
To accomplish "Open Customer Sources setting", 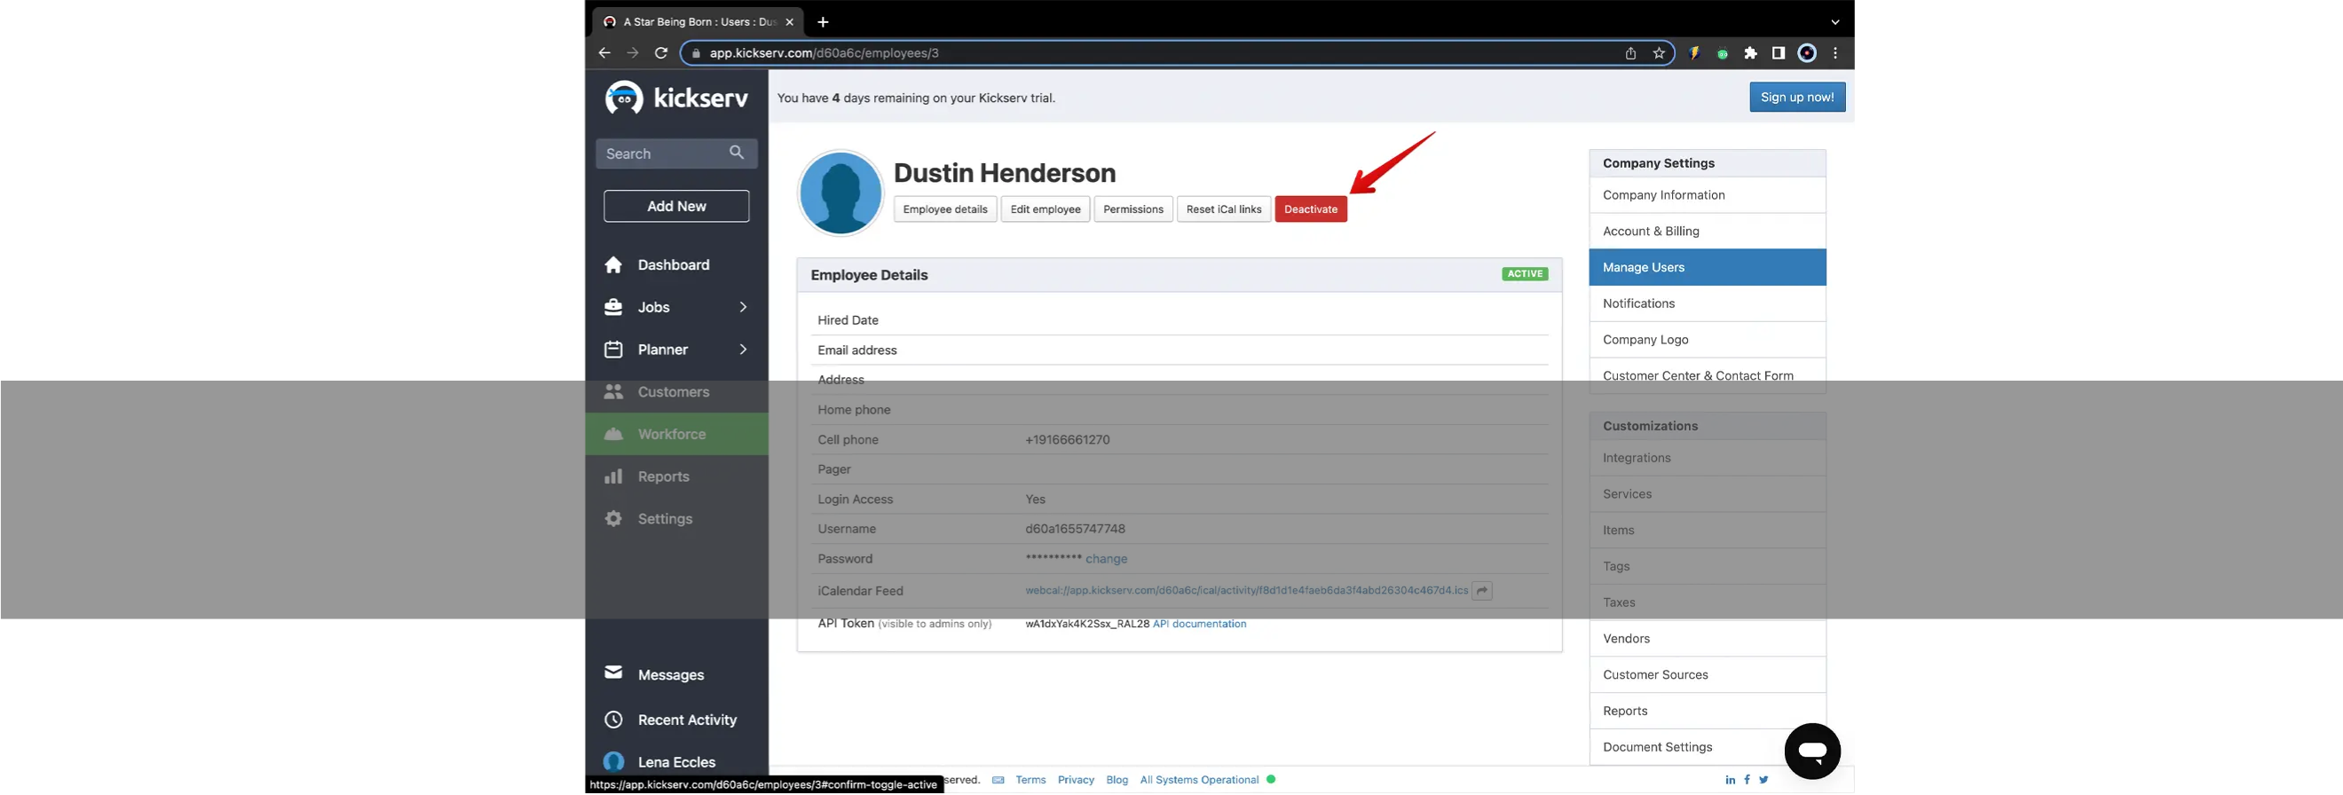I will 1708,676.
